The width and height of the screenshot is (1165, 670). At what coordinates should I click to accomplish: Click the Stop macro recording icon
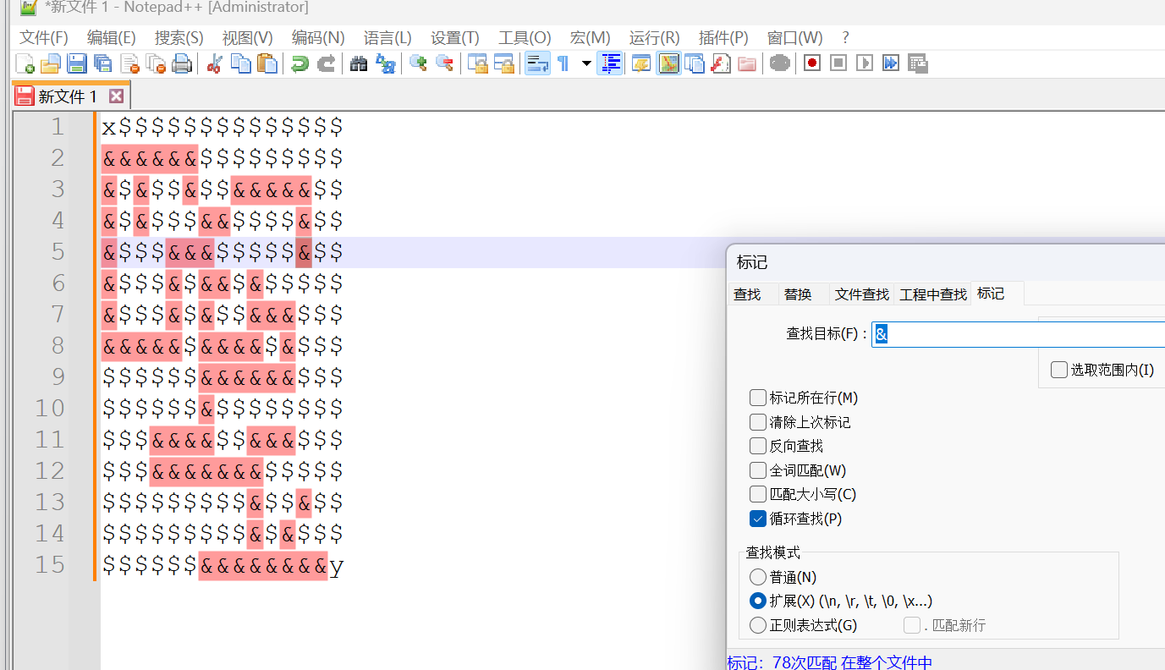tap(838, 63)
